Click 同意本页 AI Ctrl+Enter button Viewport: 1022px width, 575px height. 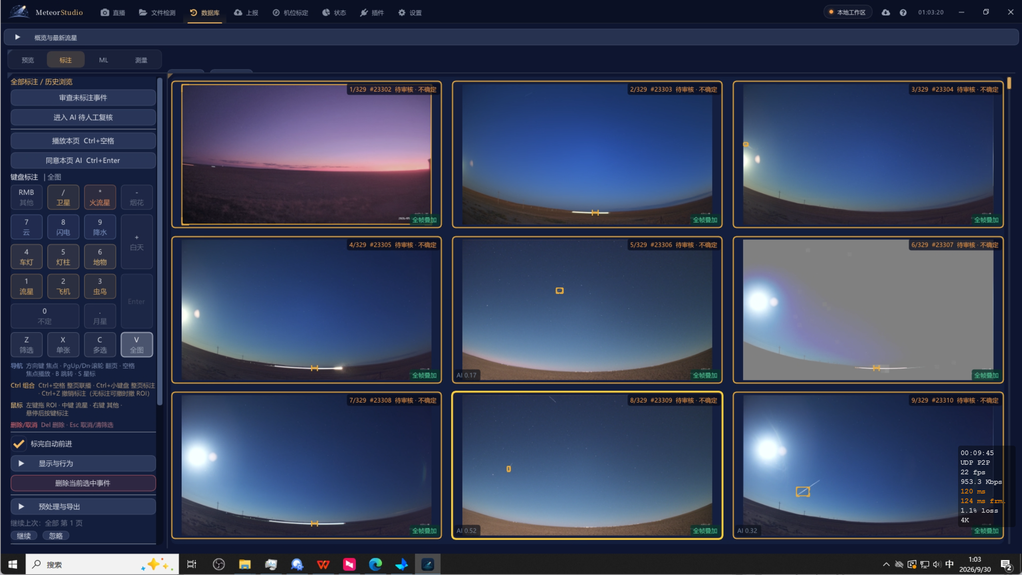83,161
